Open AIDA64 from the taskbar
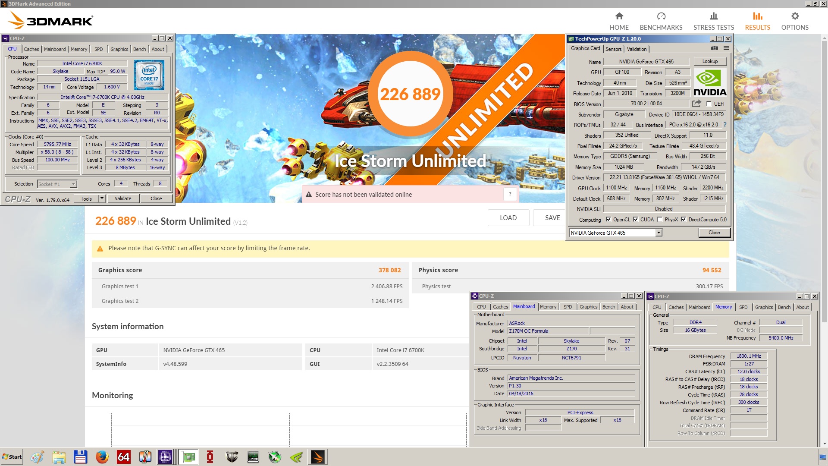The image size is (828, 466). pyautogui.click(x=124, y=457)
